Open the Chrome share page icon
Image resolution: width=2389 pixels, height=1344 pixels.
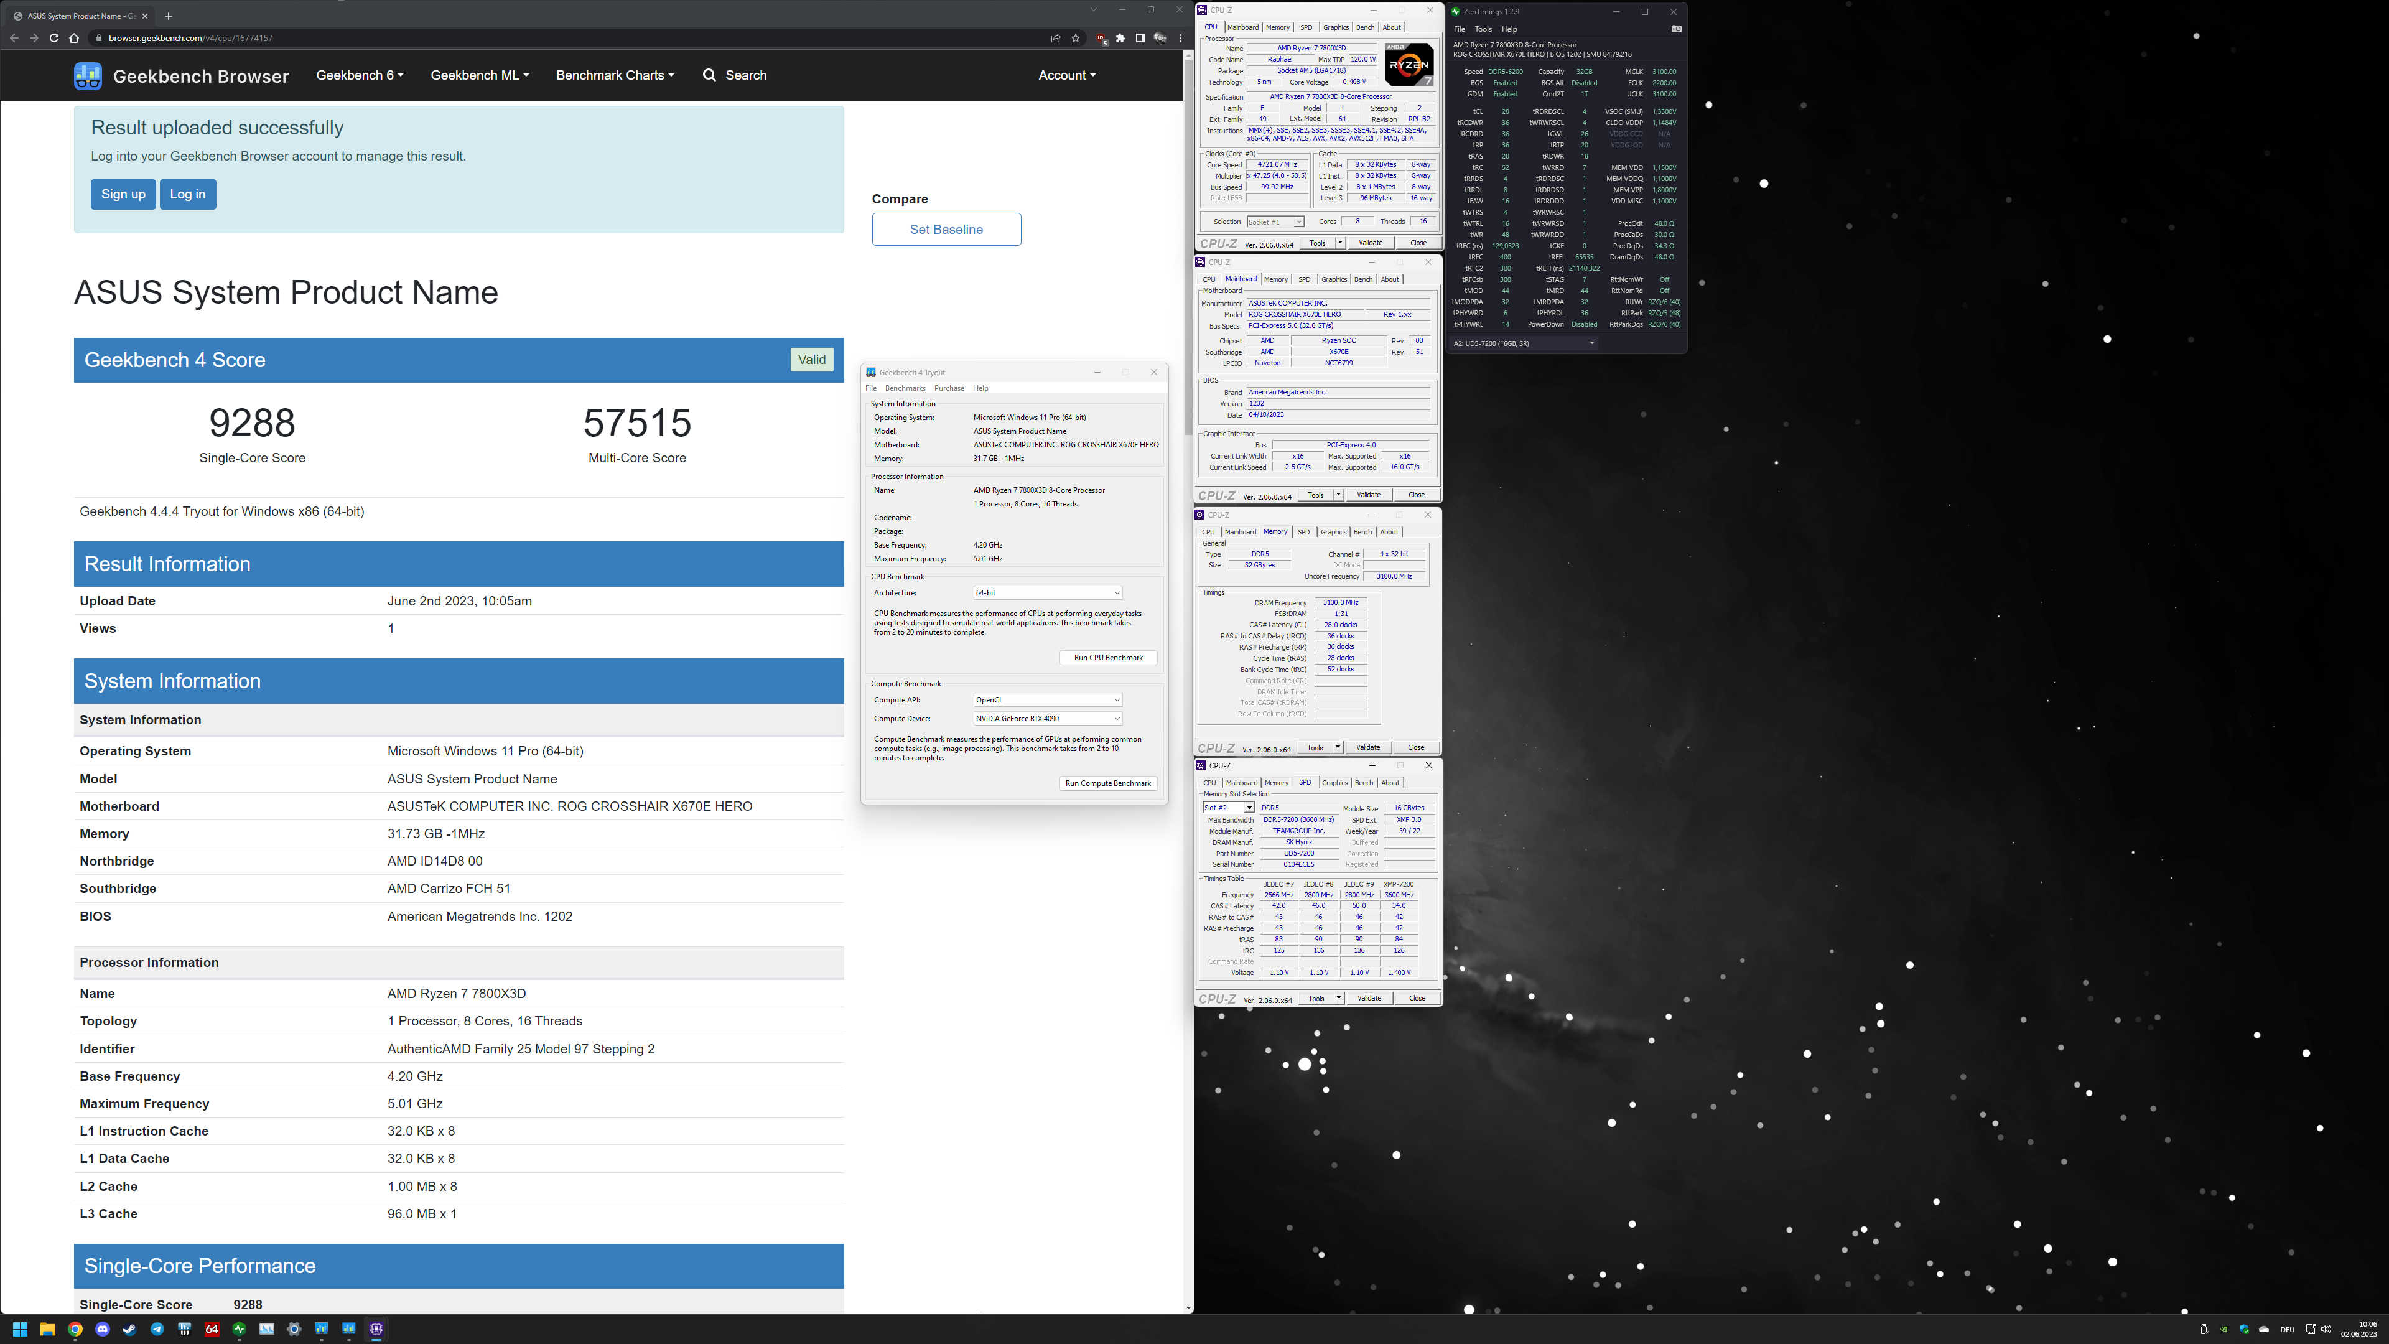click(1055, 38)
